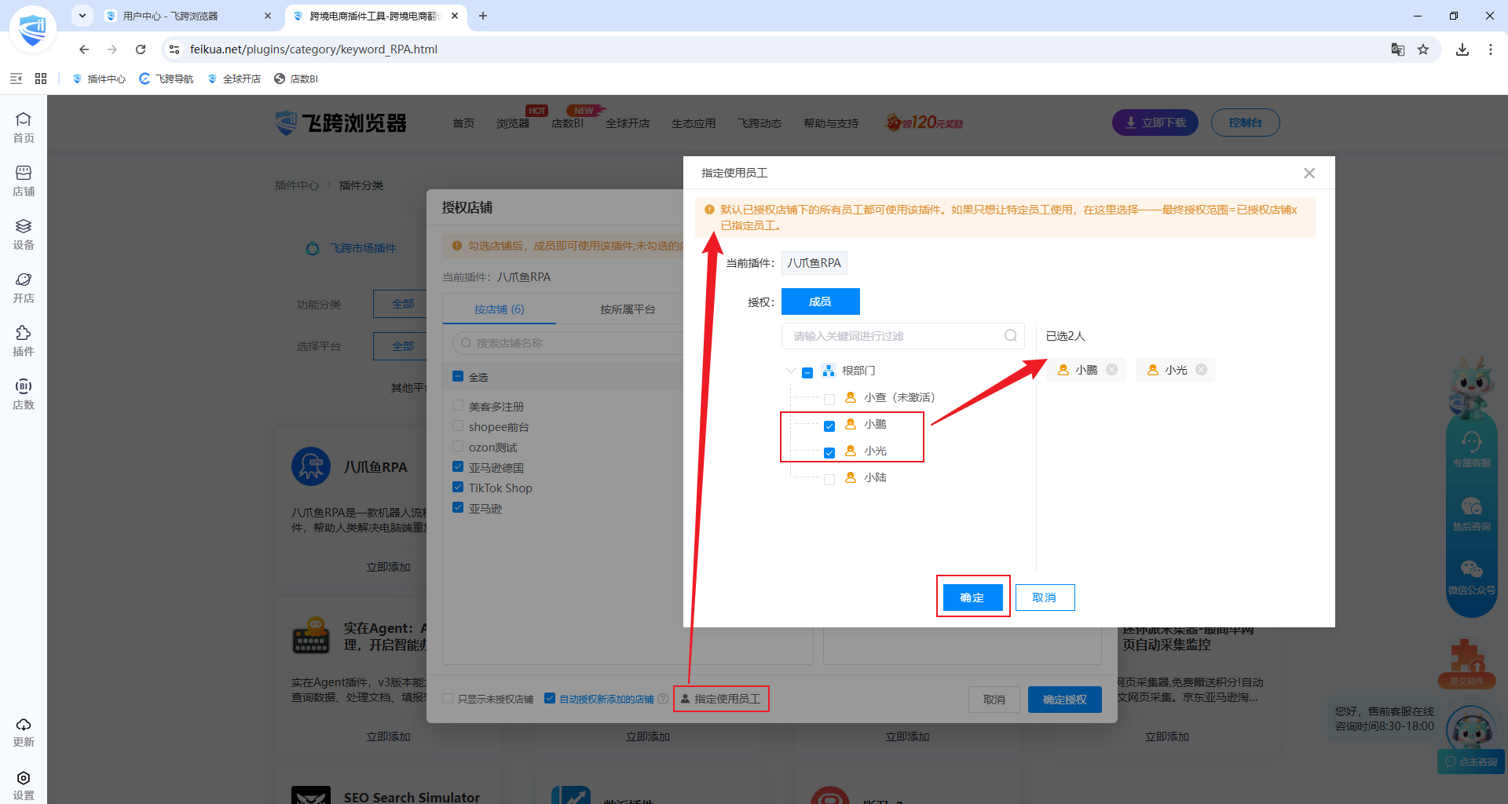
Task: Open the 首页 top navigation item
Action: pos(463,123)
